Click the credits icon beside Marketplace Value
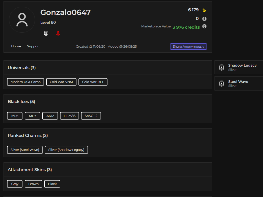 click(204, 26)
